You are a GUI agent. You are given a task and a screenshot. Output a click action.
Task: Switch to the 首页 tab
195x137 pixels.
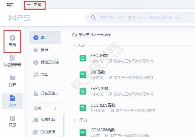pyautogui.click(x=10, y=5)
